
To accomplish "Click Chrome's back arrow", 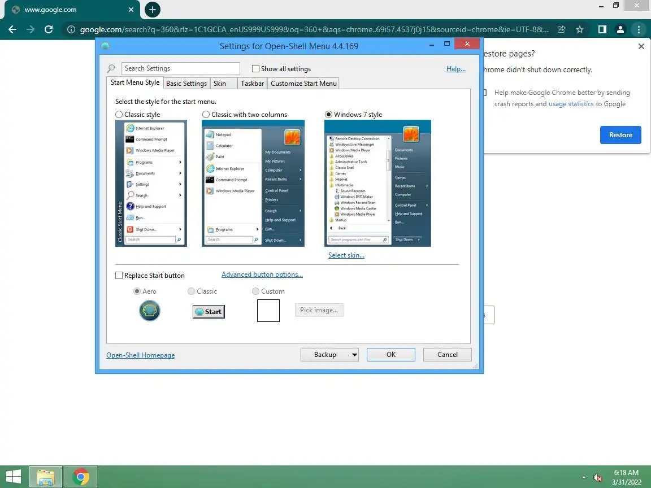I will click(12, 29).
